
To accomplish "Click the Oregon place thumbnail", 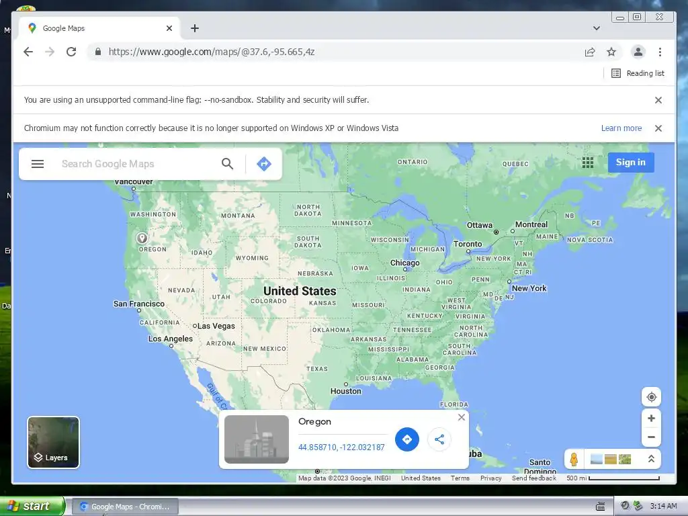I will (256, 439).
